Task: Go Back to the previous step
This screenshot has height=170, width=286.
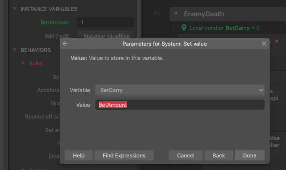Action: pyautogui.click(x=219, y=155)
